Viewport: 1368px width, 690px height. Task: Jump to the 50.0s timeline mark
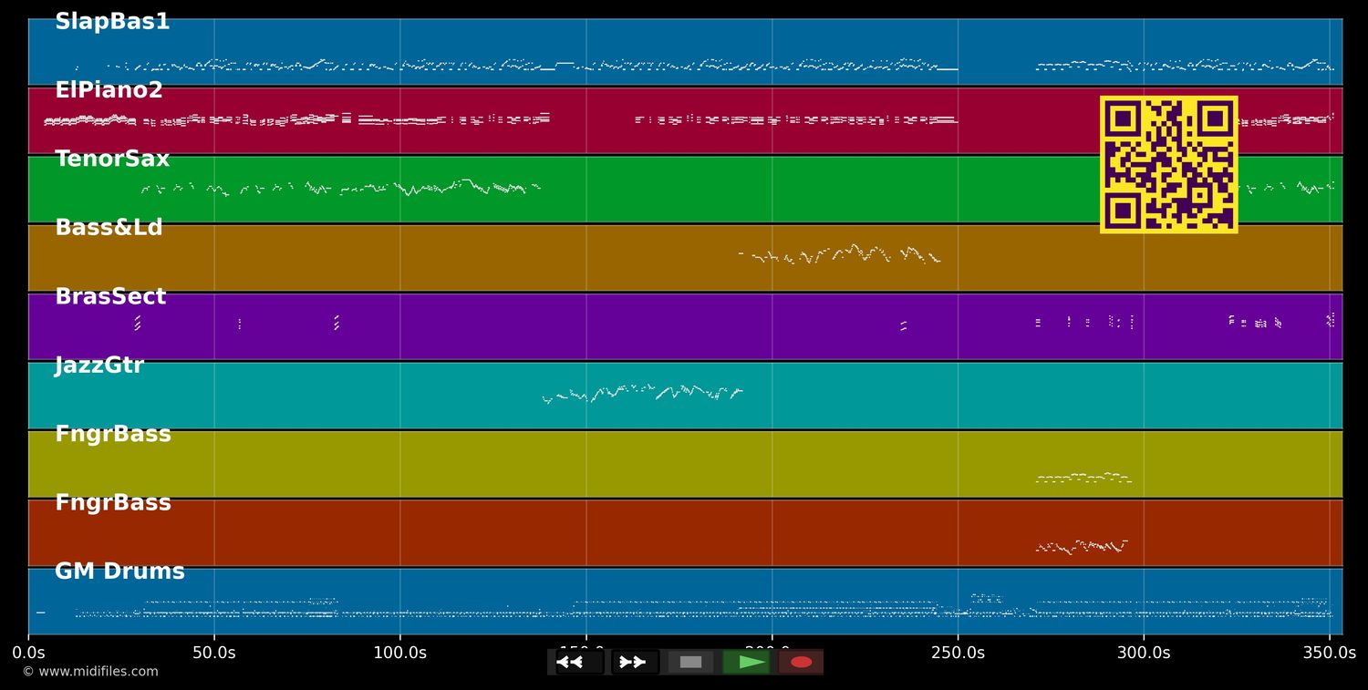214,653
